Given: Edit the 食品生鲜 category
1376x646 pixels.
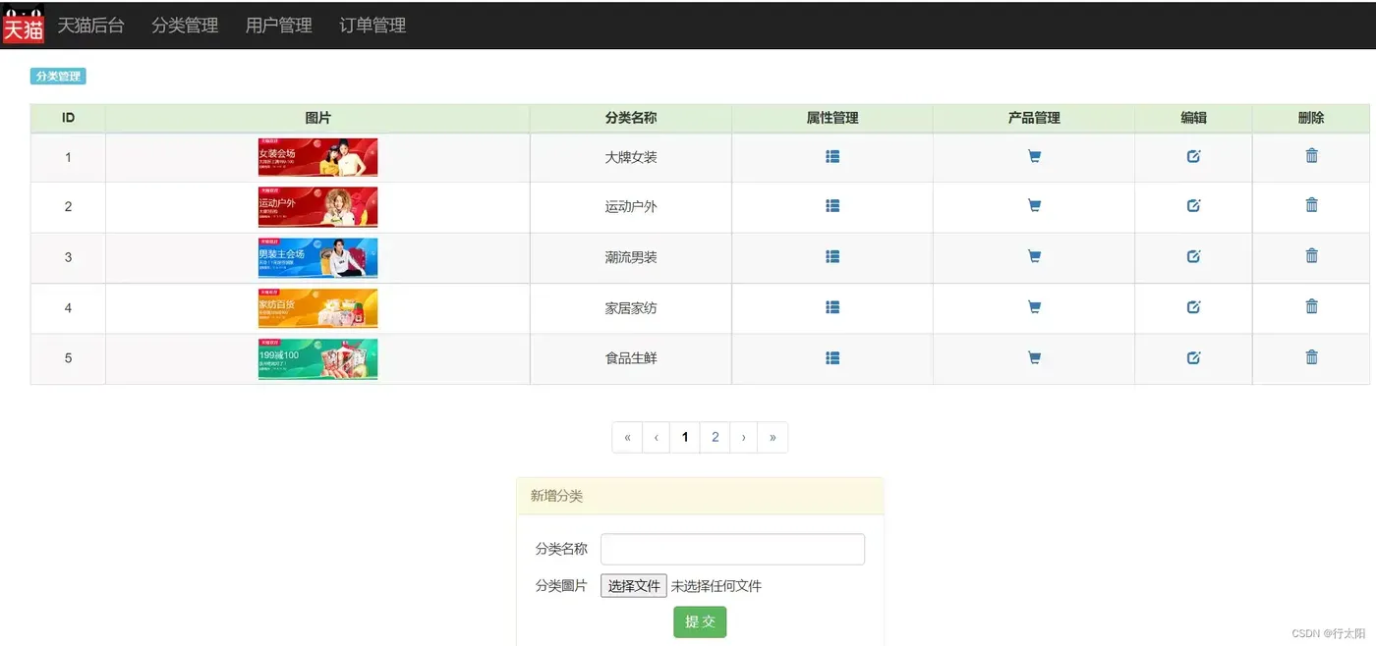Looking at the screenshot, I should [x=1193, y=357].
